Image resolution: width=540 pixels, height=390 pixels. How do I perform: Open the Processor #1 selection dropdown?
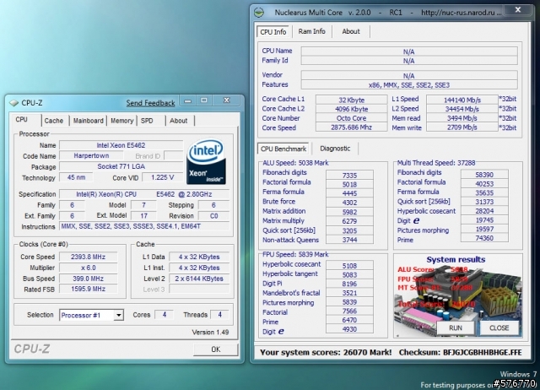[x=118, y=315]
